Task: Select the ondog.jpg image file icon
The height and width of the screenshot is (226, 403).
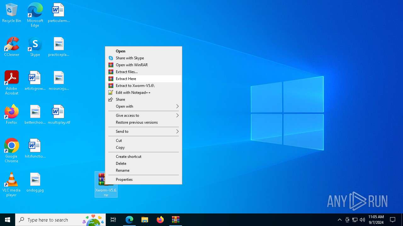Action: coord(35,183)
